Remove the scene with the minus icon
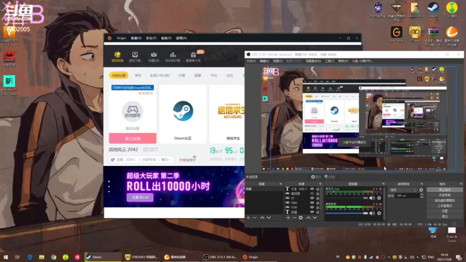The height and width of the screenshot is (262, 466). coord(255,218)
